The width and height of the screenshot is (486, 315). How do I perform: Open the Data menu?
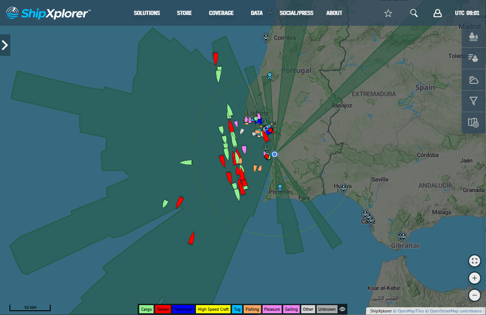257,13
